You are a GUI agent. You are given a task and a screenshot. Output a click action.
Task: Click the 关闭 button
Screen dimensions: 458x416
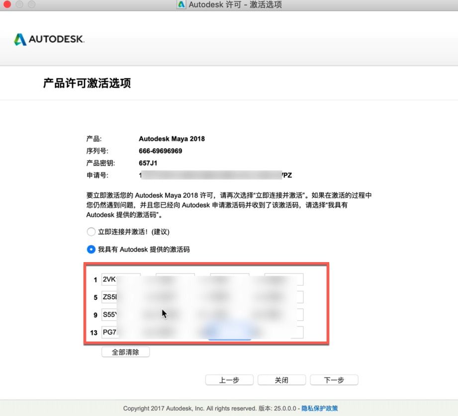tap(281, 380)
